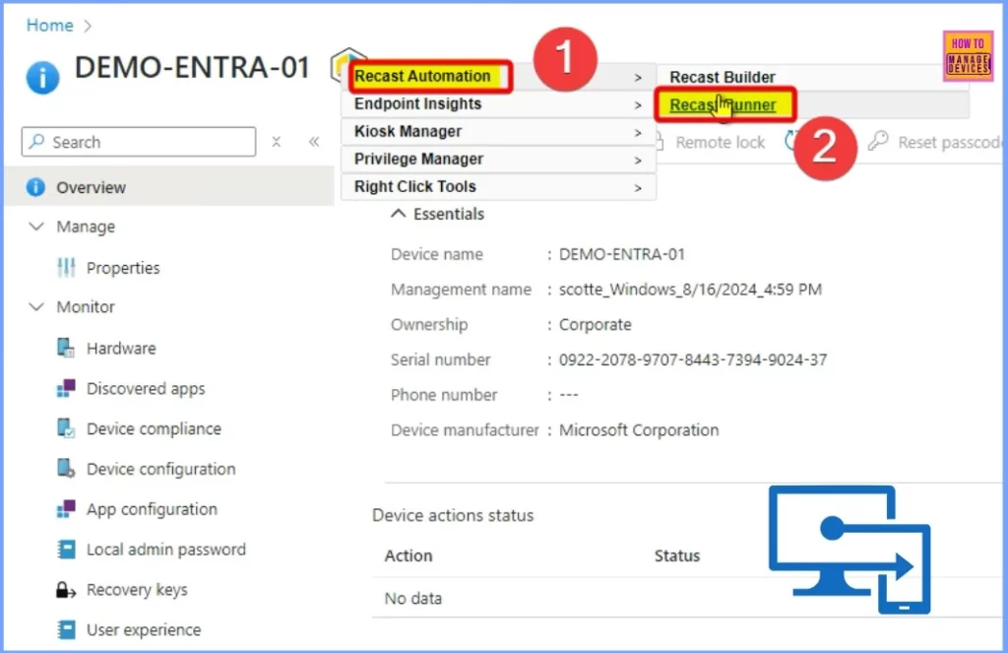Image resolution: width=1008 pixels, height=653 pixels.
Task: Select the Microsoft Corporation manufacturer value
Action: (639, 429)
